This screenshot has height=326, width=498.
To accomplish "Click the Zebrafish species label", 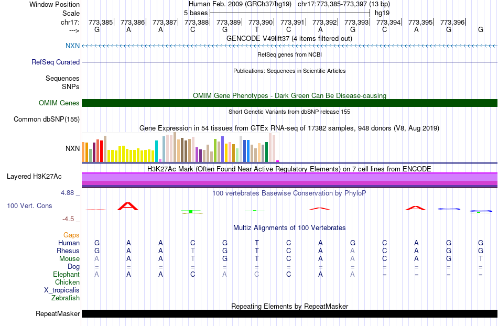I will coord(66,298).
